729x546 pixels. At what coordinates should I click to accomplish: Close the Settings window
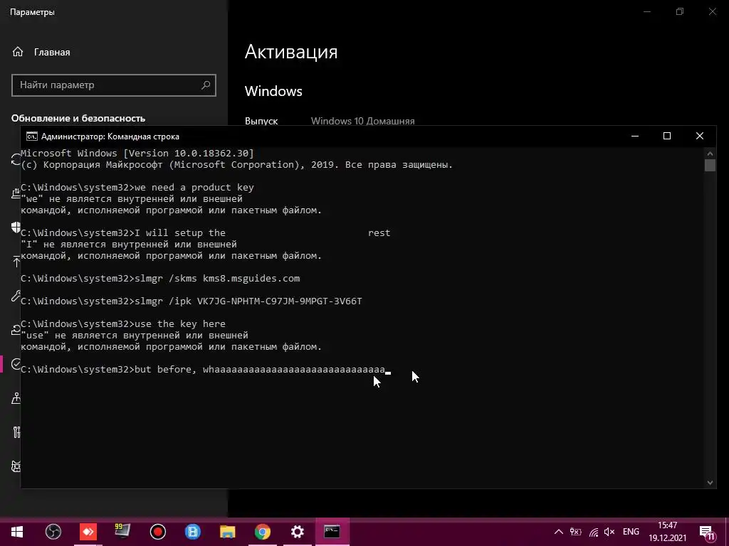pyautogui.click(x=712, y=11)
